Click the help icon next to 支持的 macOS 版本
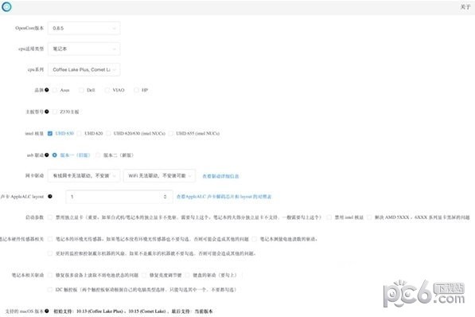Viewport: 475px width, 317px height. pos(47,311)
